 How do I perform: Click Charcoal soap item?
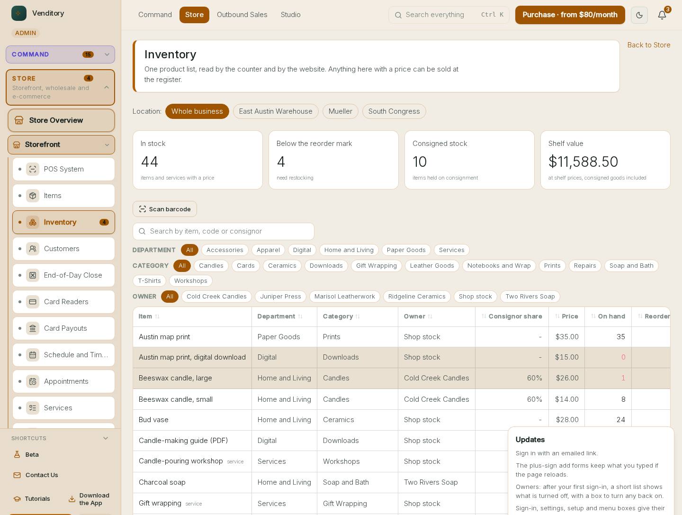pos(162,482)
